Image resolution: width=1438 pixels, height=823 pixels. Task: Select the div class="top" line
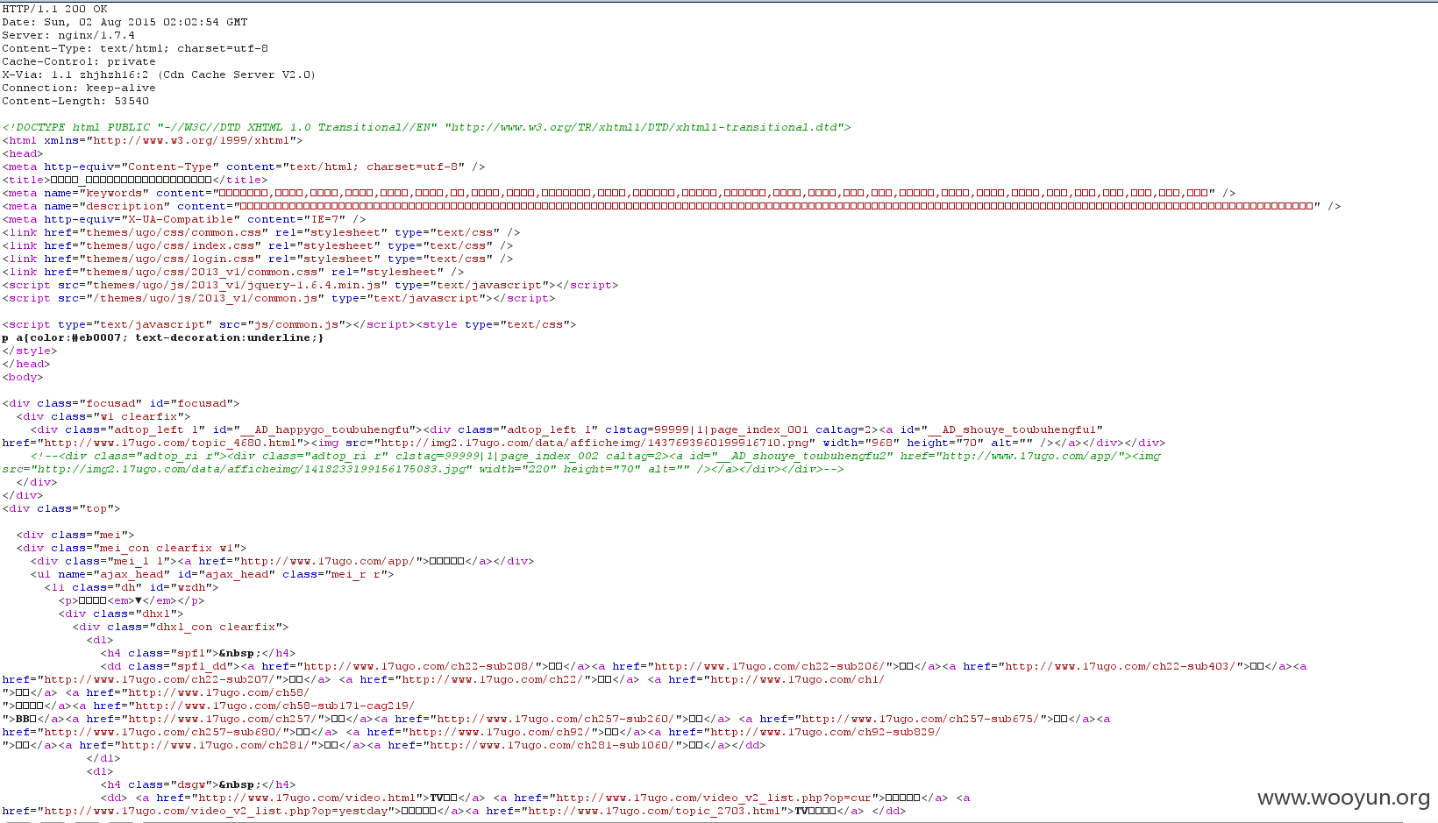[61, 508]
